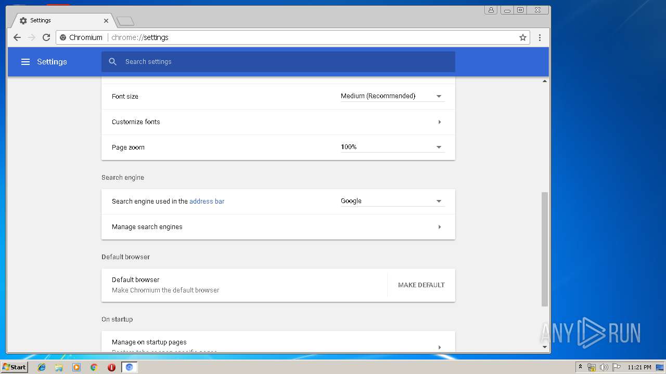Image resolution: width=666 pixels, height=374 pixels.
Task: Open the taskbar clock showing 11:21 PM
Action: [639, 367]
